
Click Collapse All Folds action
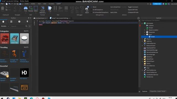[133, 12]
